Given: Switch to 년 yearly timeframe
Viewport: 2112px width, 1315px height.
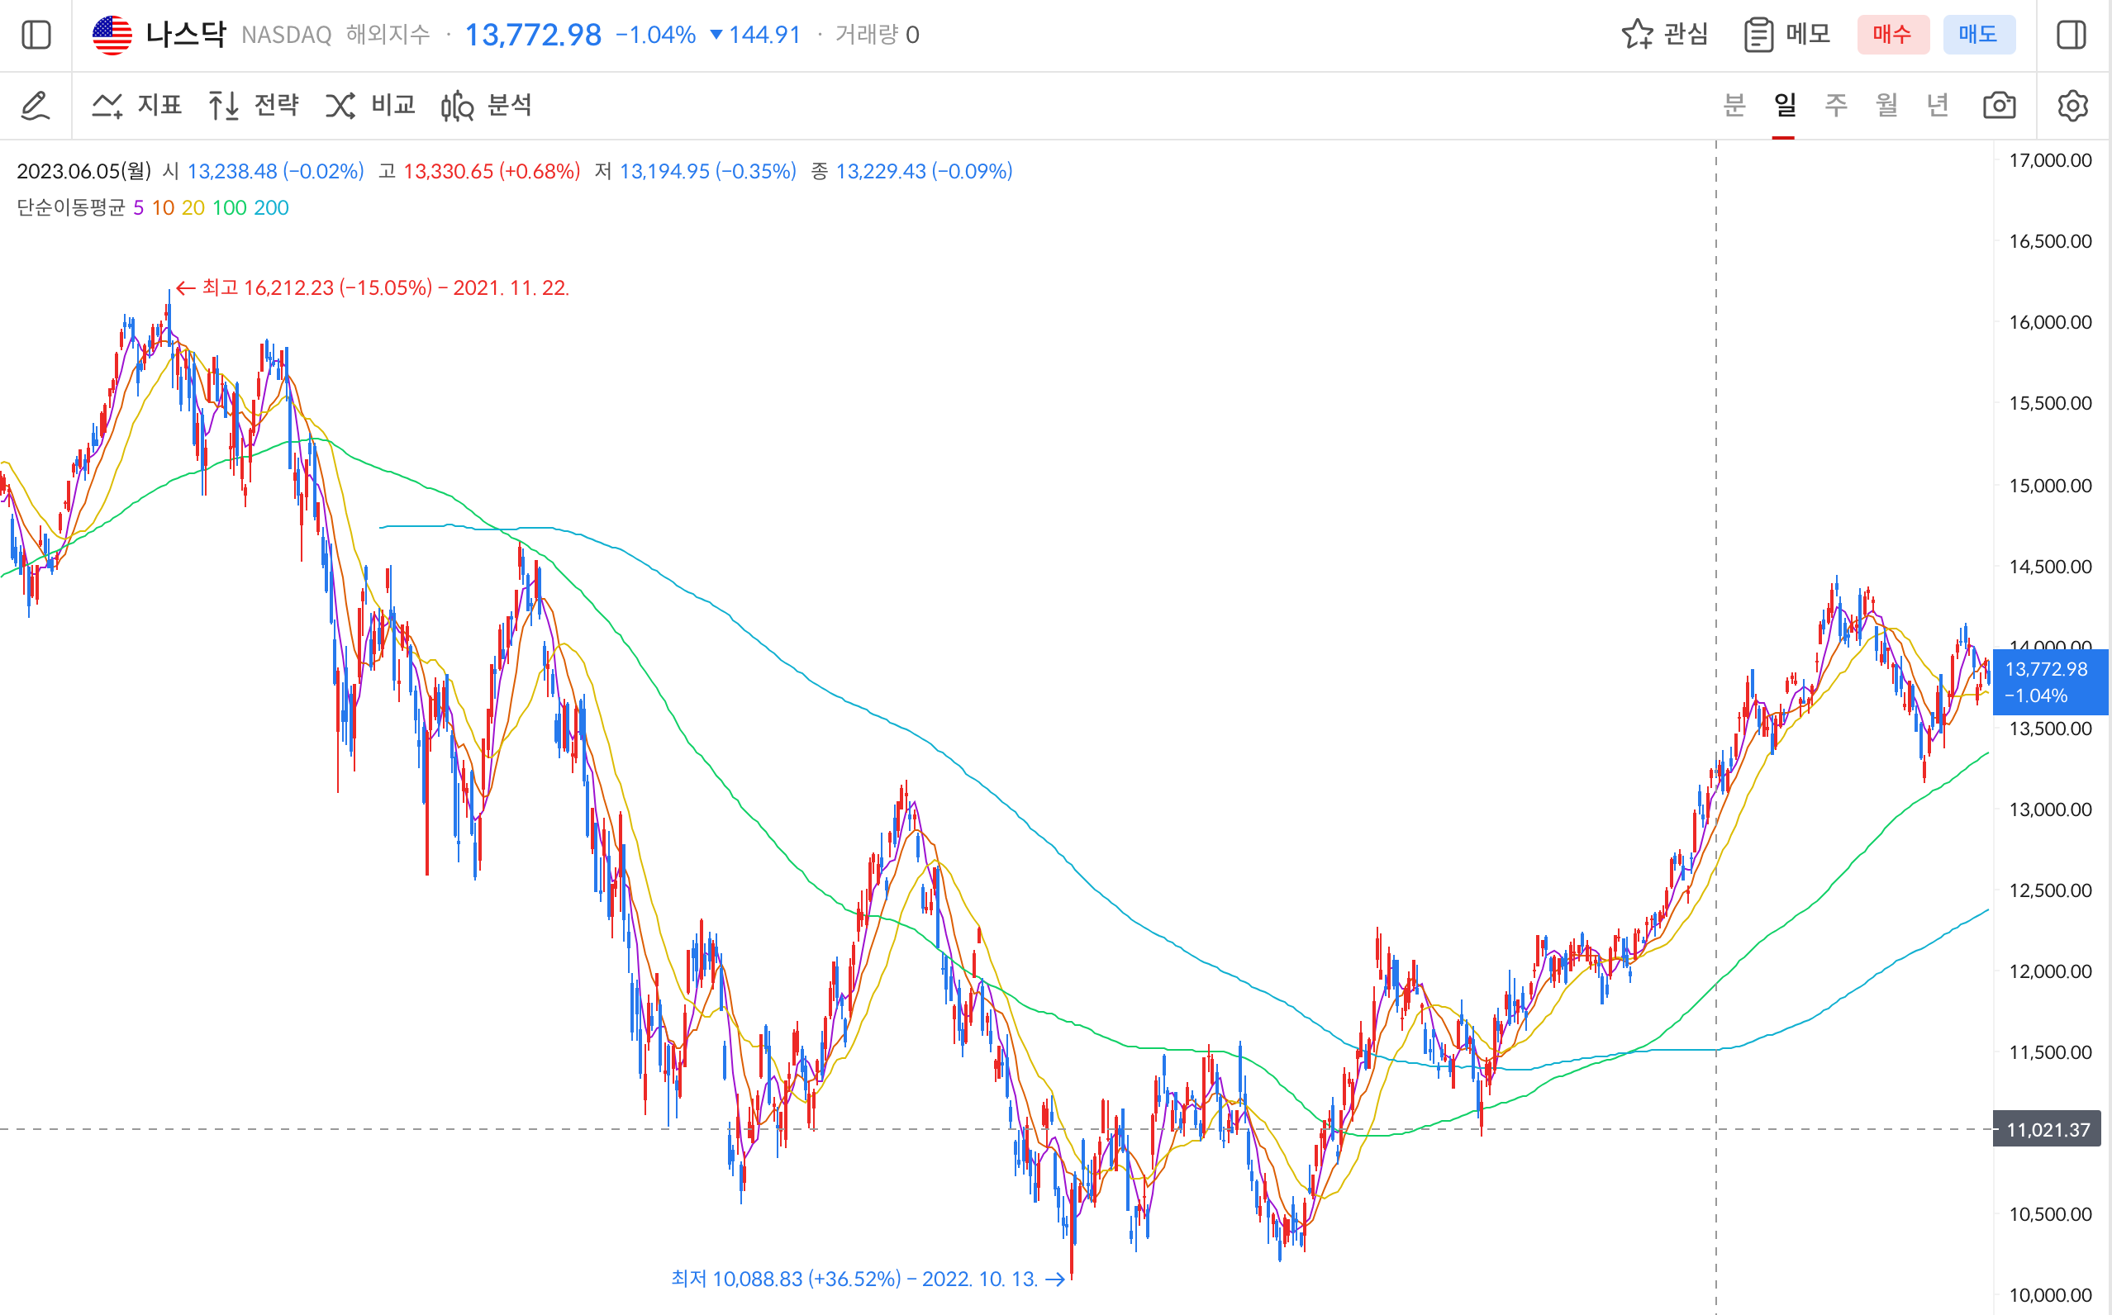Looking at the screenshot, I should click(1937, 105).
